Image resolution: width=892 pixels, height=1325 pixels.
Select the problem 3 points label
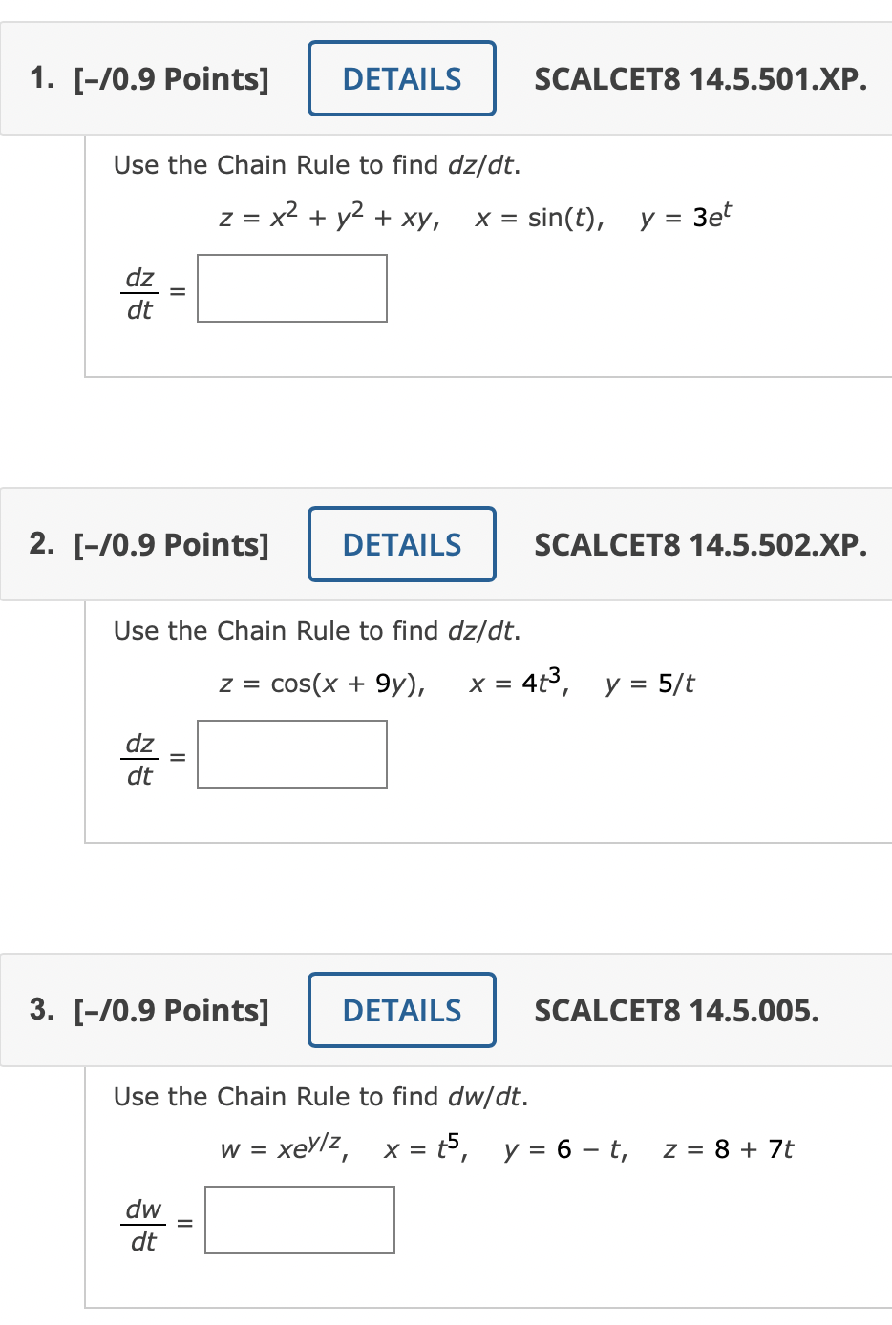(170, 1010)
